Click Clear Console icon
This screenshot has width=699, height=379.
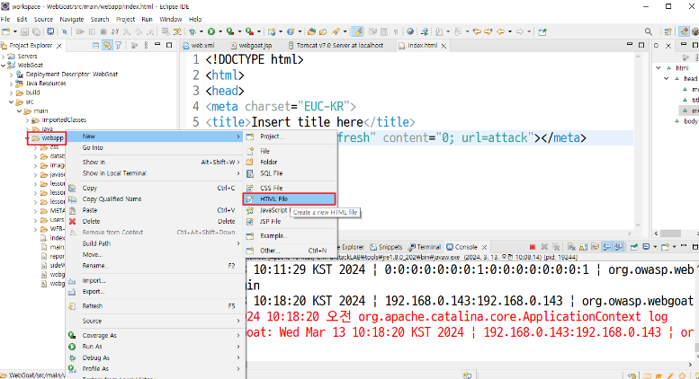571,247
